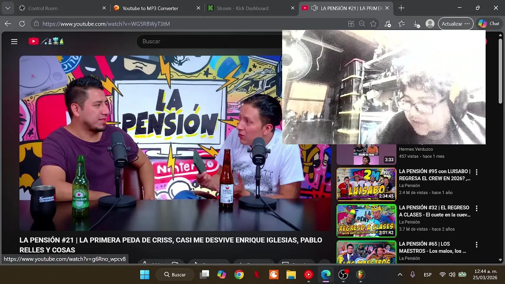Open the ESP language input selector
The image size is (505, 284).
tap(428, 275)
